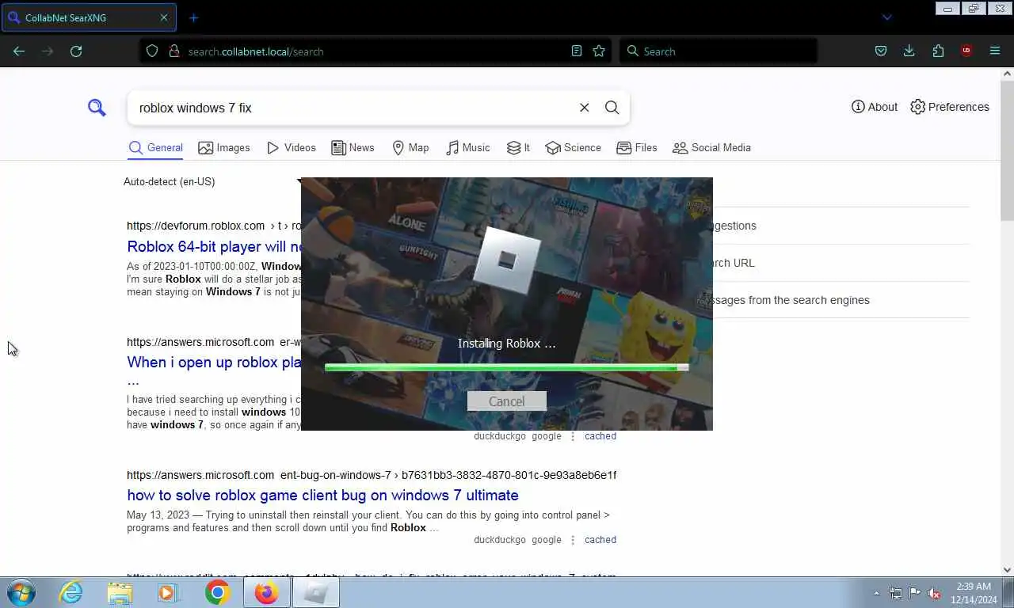Click the SearXNG magnifier logo
1014x608 pixels.
(x=97, y=107)
